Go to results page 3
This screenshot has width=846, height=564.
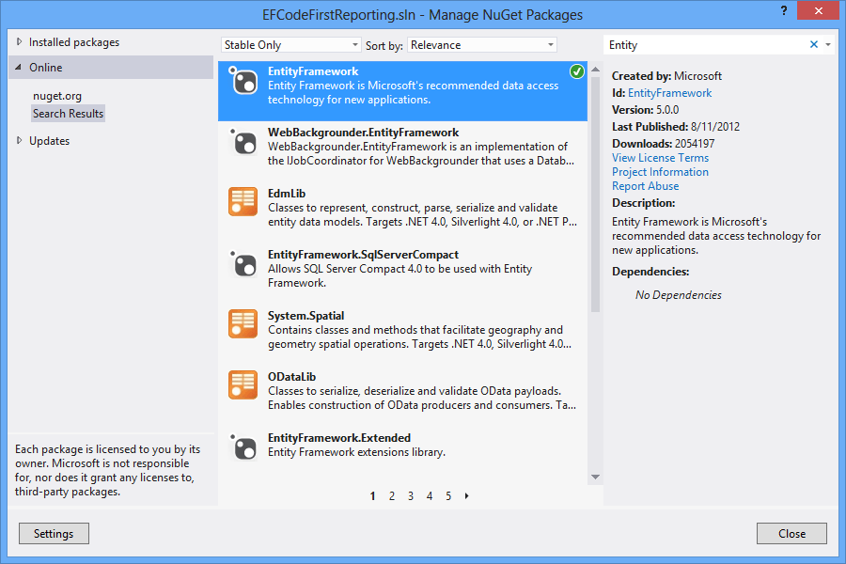pos(411,496)
